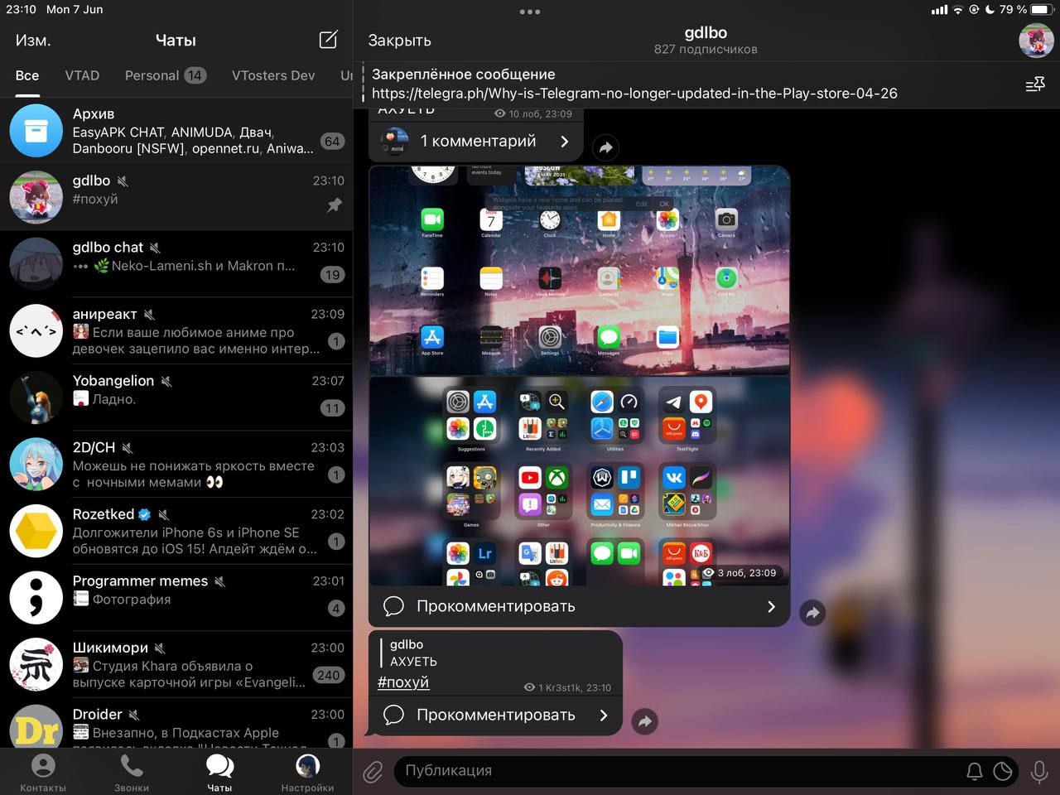Tap the Yobangelion avatar

coord(36,397)
